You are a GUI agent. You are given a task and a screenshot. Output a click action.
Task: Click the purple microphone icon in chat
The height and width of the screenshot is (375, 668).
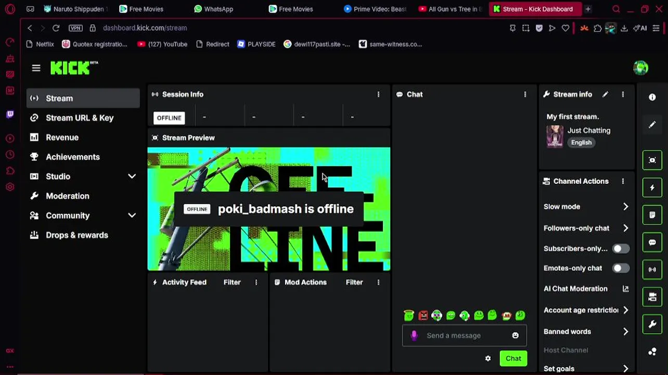(x=414, y=335)
